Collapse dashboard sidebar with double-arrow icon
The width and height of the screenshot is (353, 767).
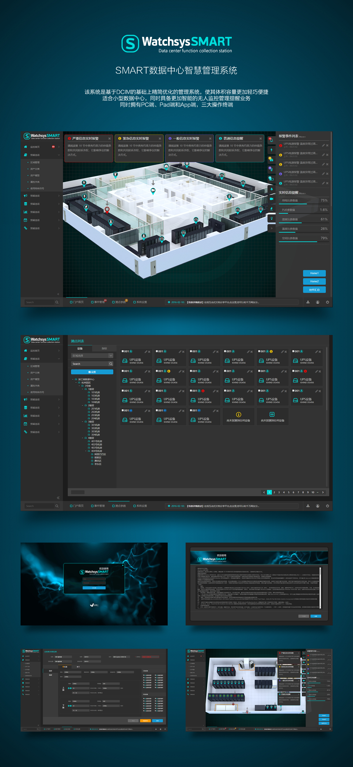point(58,294)
